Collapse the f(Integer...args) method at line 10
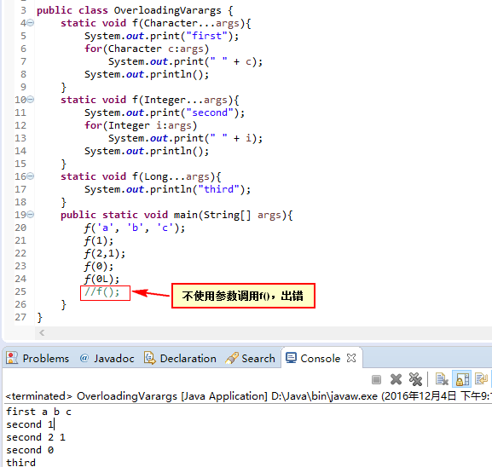This screenshot has width=492, height=467. click(30, 100)
